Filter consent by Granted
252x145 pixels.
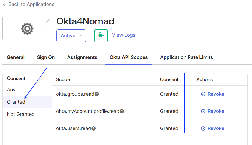click(x=16, y=102)
